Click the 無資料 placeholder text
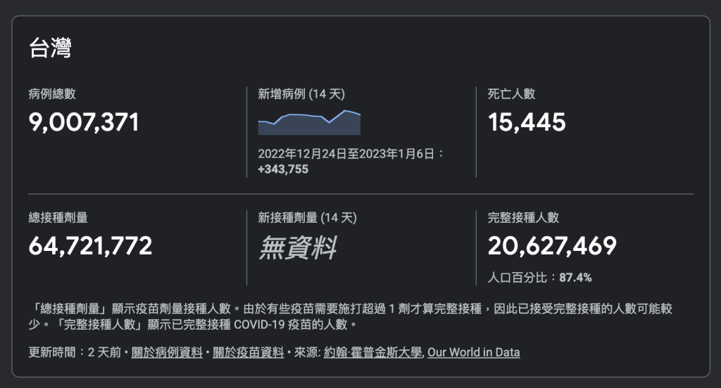Viewport: 721px width, 388px height. [x=297, y=247]
